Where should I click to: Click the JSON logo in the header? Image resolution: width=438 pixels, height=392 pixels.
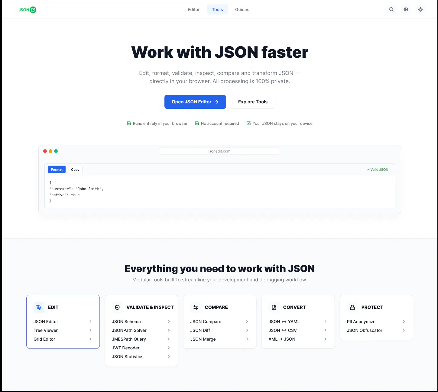(28, 10)
